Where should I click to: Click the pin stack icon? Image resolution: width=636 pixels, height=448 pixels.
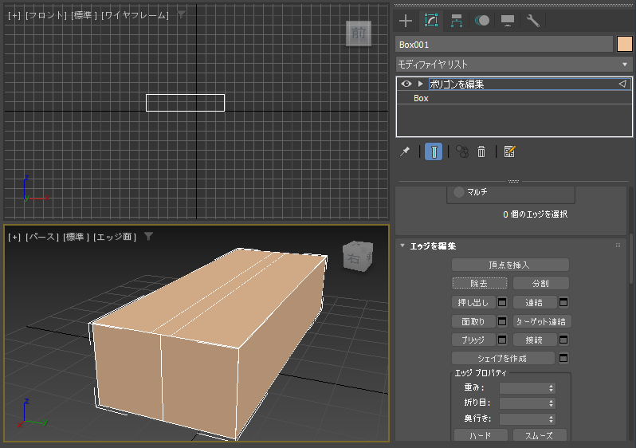(405, 151)
